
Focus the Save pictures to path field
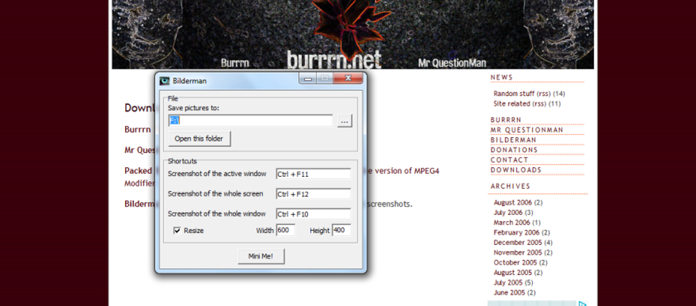(x=250, y=120)
